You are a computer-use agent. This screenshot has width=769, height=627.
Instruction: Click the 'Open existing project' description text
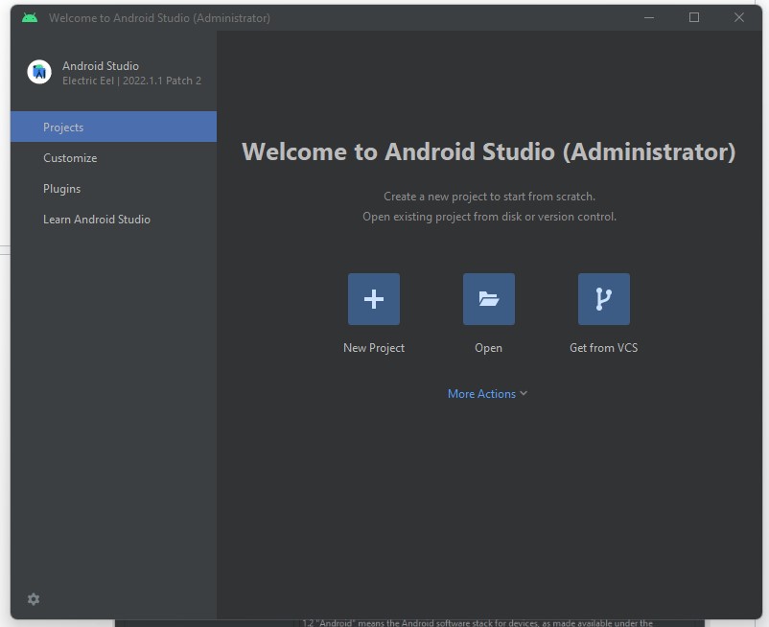point(489,217)
